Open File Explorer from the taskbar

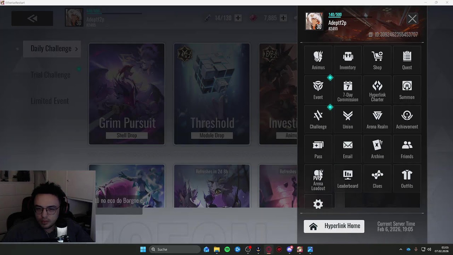coord(217,249)
